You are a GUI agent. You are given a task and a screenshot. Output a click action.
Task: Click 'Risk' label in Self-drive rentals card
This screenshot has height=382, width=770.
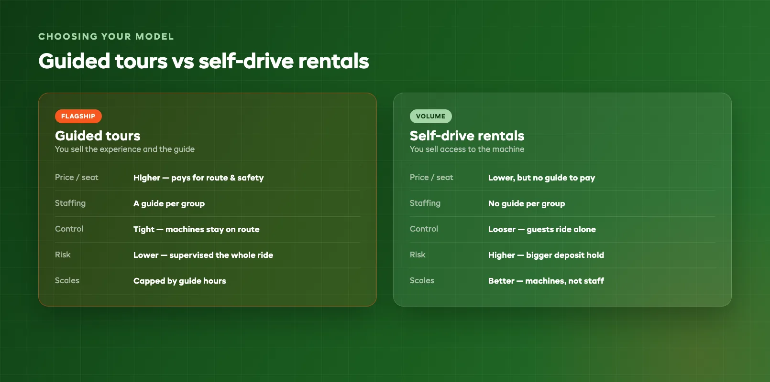tap(418, 255)
